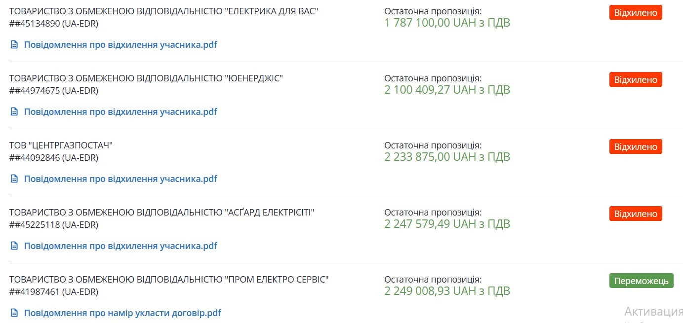Viewport: 683px width, 323px height.
Task: Open the contract intent notice PDF
Action: (122, 313)
